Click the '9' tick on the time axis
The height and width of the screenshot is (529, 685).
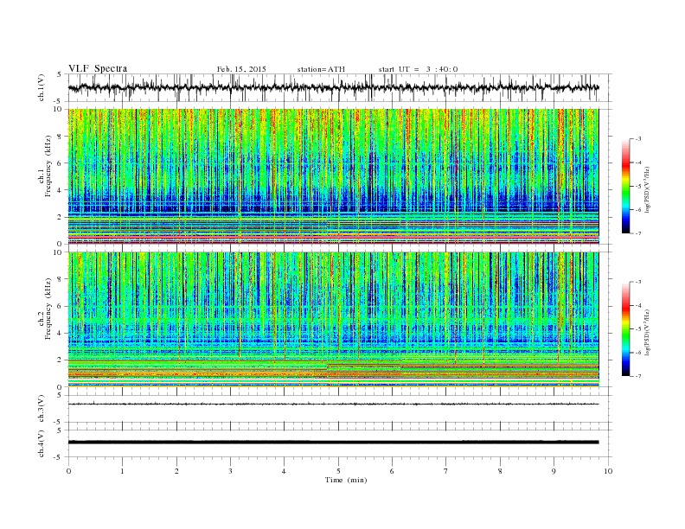pyautogui.click(x=554, y=471)
